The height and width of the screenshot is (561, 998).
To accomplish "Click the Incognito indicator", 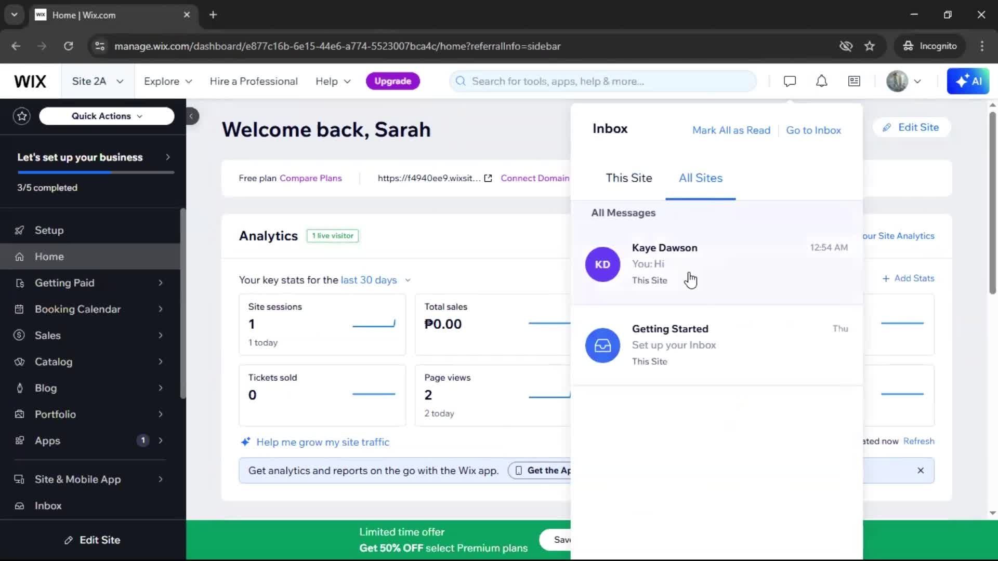I will tap(929, 46).
